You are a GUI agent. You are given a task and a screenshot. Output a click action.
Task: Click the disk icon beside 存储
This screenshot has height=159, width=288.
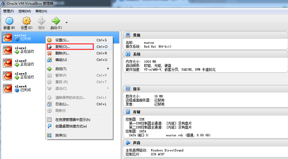tap(128, 112)
